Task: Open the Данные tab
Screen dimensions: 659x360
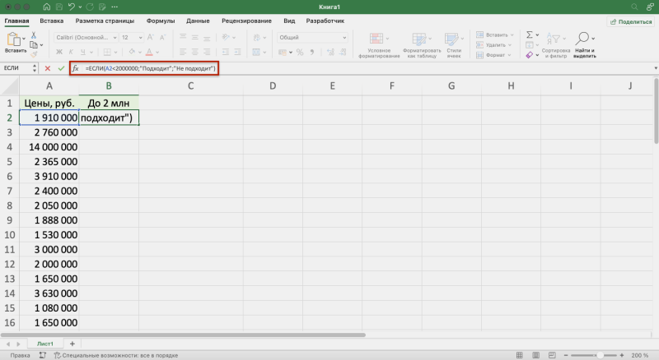Action: pos(198,21)
